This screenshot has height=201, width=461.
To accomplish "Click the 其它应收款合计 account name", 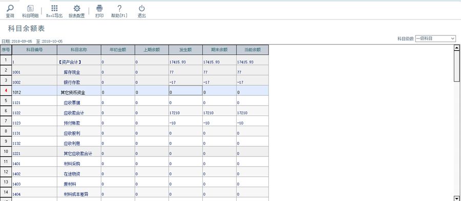I will (78, 154).
